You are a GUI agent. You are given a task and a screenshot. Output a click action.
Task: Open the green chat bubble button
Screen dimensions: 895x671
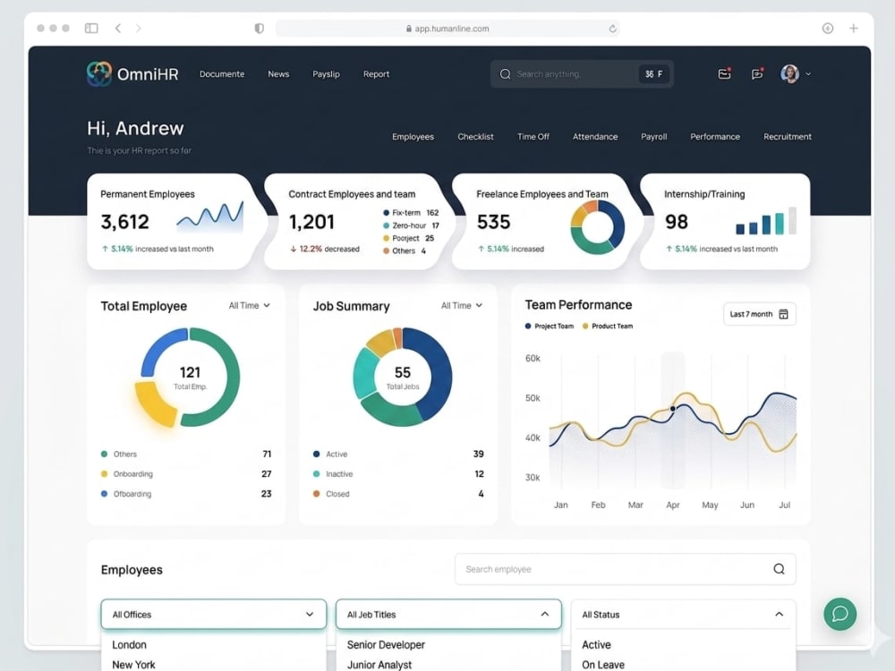pyautogui.click(x=840, y=614)
